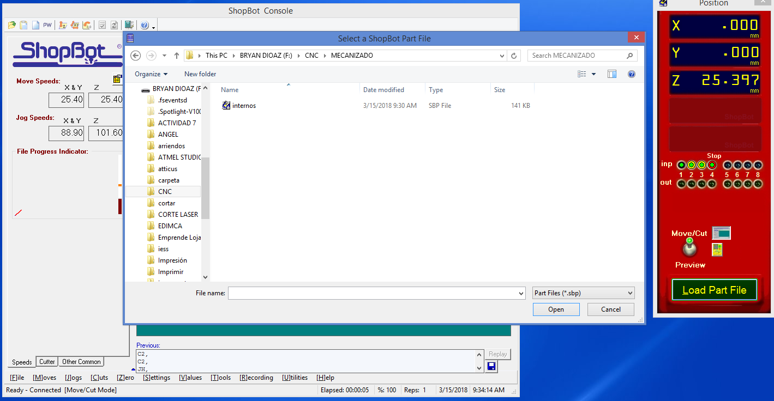Image resolution: width=774 pixels, height=401 pixels.
Task: Click the PW toolbar button
Action: click(47, 25)
